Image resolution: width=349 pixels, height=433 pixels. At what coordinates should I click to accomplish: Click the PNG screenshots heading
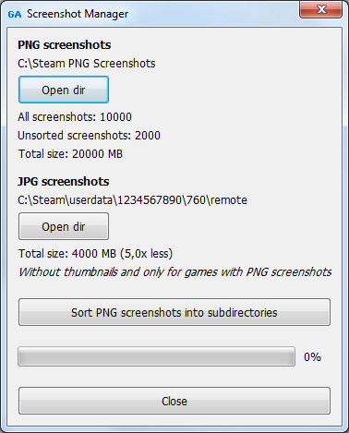[65, 45]
